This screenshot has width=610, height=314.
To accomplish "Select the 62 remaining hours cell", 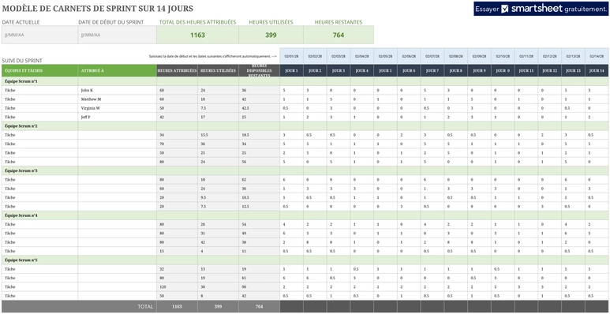I will [259, 180].
